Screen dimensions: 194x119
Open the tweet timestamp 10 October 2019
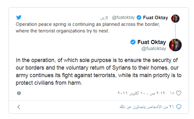[x=141, y=93]
